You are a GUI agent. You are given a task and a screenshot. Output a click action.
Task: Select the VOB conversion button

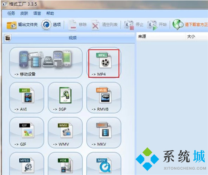click(65, 164)
